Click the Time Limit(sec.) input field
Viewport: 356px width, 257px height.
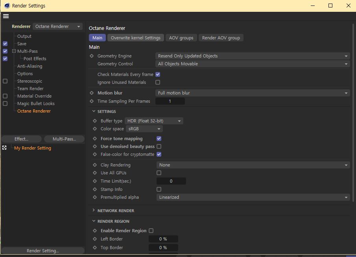click(x=171, y=181)
